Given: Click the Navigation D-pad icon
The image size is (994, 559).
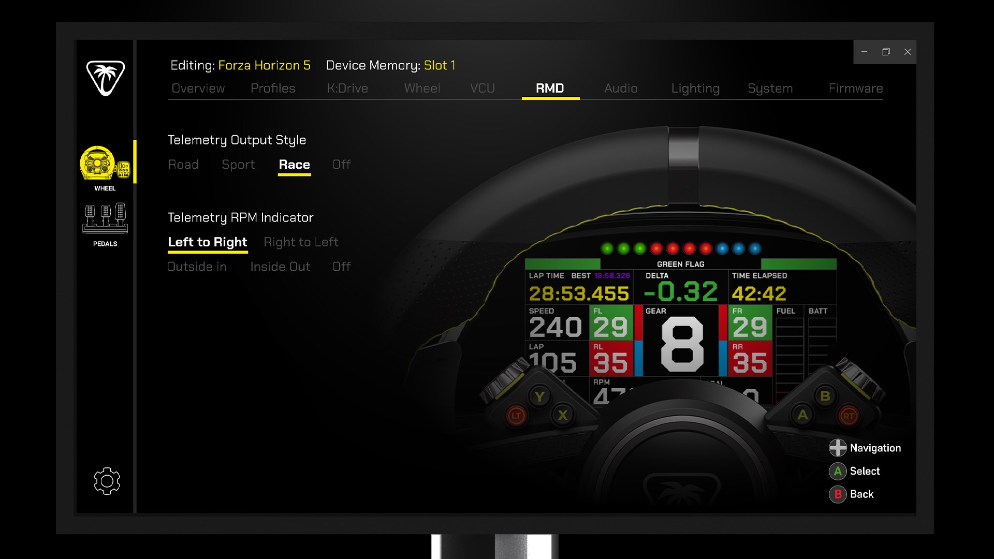Looking at the screenshot, I should point(838,448).
